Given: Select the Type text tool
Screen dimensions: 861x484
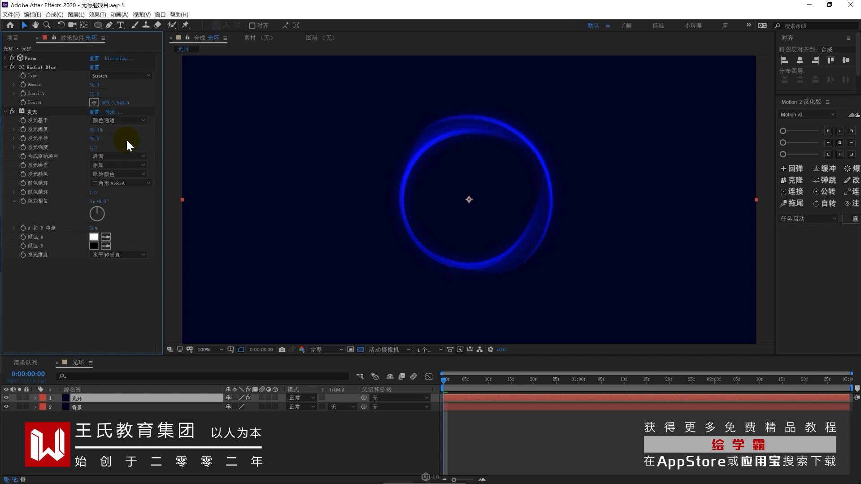Looking at the screenshot, I should [x=121, y=25].
